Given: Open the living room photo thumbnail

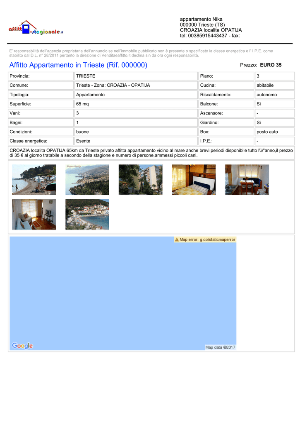Looking at the screenshot, I should [x=34, y=215].
